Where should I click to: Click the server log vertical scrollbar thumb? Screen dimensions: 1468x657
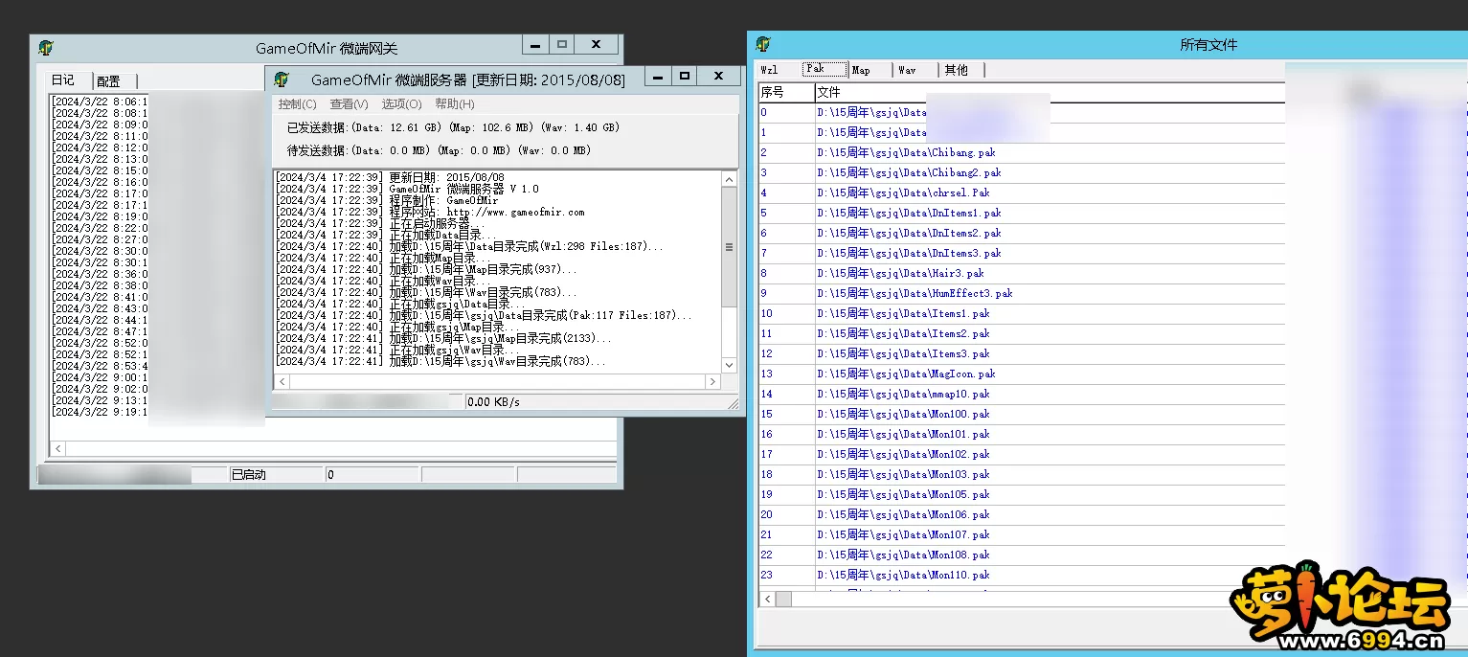tap(729, 247)
